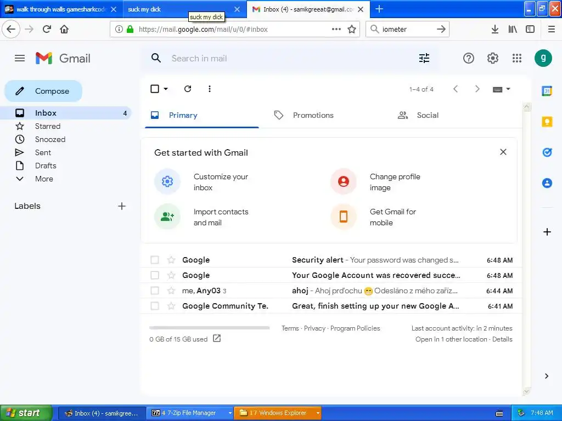Open the Starred folder
The width and height of the screenshot is (562, 421).
pos(47,127)
